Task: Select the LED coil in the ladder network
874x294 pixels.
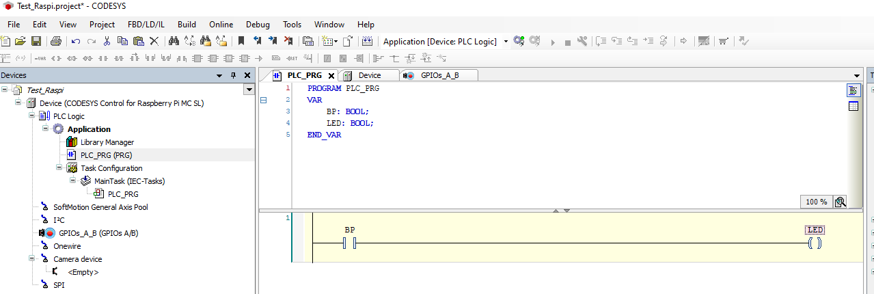Action: click(x=815, y=243)
